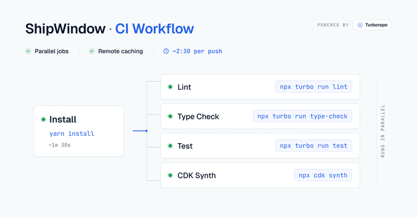Click the Turborepo badge
The height and width of the screenshot is (218, 417).
(372, 25)
